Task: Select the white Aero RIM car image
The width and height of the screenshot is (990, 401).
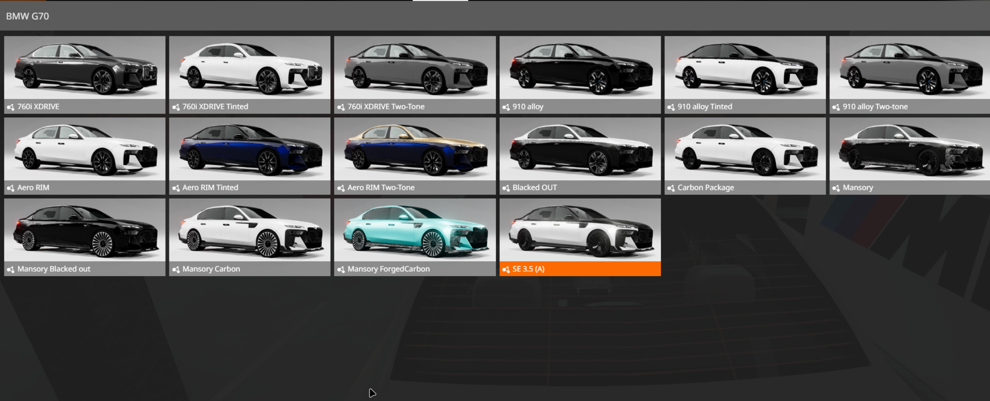Action: [x=85, y=149]
